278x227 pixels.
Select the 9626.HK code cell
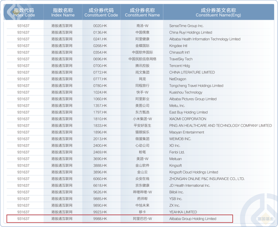100,192
